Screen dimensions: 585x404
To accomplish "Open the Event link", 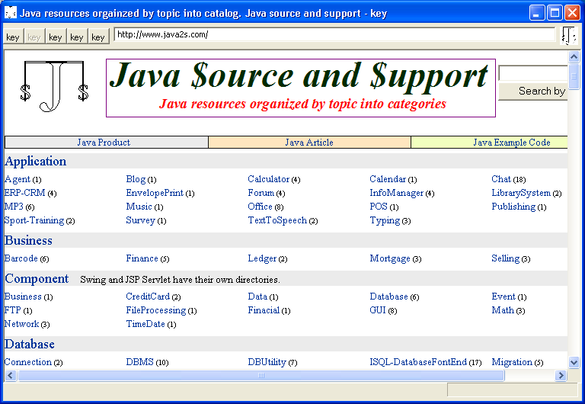I will 503,297.
